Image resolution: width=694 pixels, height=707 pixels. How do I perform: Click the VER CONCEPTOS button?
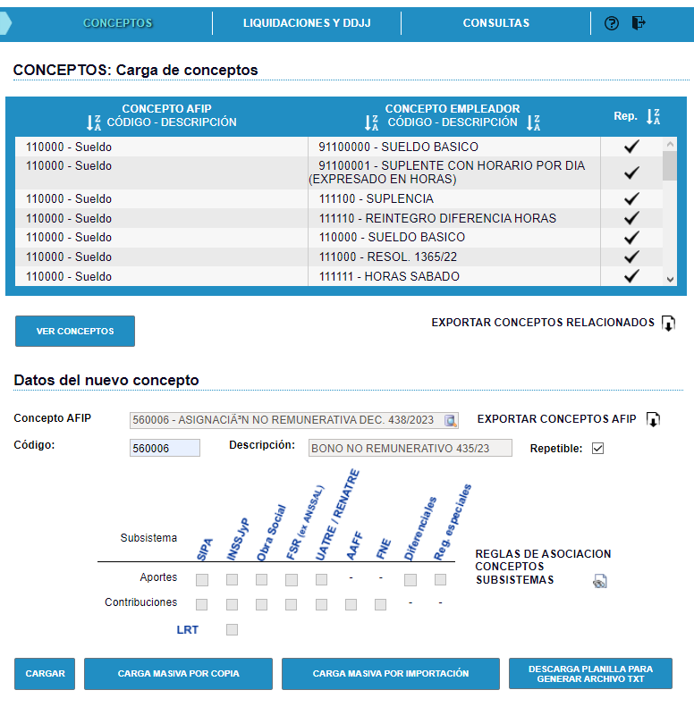pyautogui.click(x=75, y=331)
